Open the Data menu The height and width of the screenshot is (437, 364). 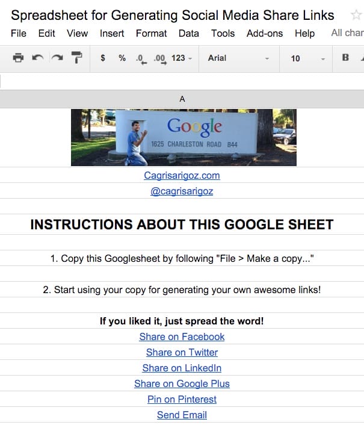(188, 34)
